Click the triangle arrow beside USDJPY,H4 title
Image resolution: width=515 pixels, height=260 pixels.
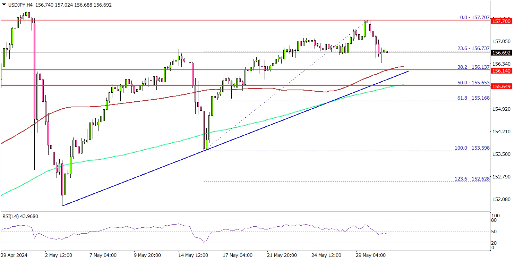(3, 5)
